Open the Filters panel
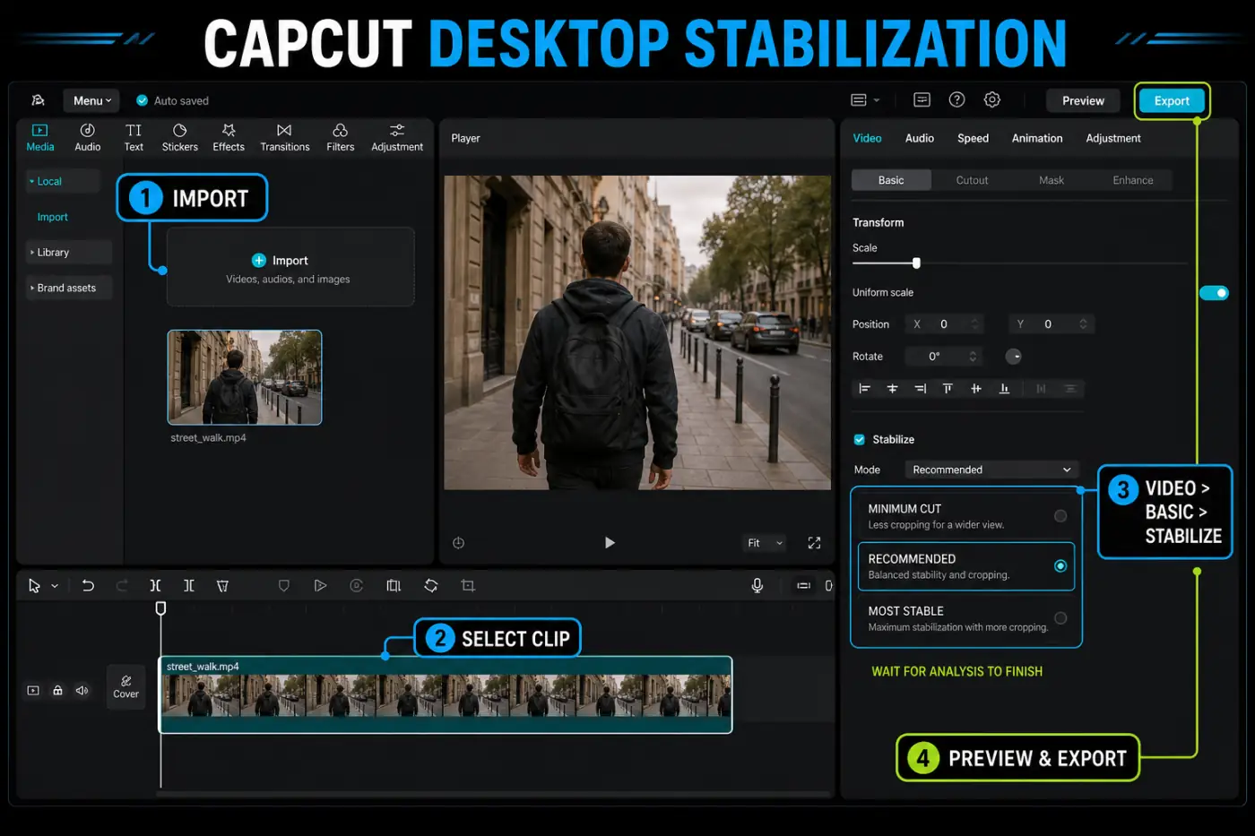 click(340, 137)
